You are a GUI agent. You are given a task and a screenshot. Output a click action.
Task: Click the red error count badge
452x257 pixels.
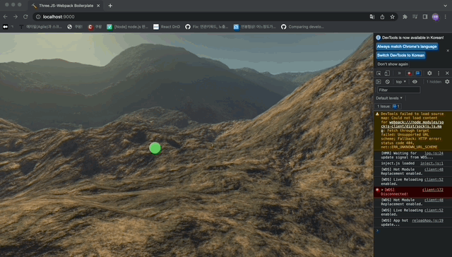tap(409, 73)
